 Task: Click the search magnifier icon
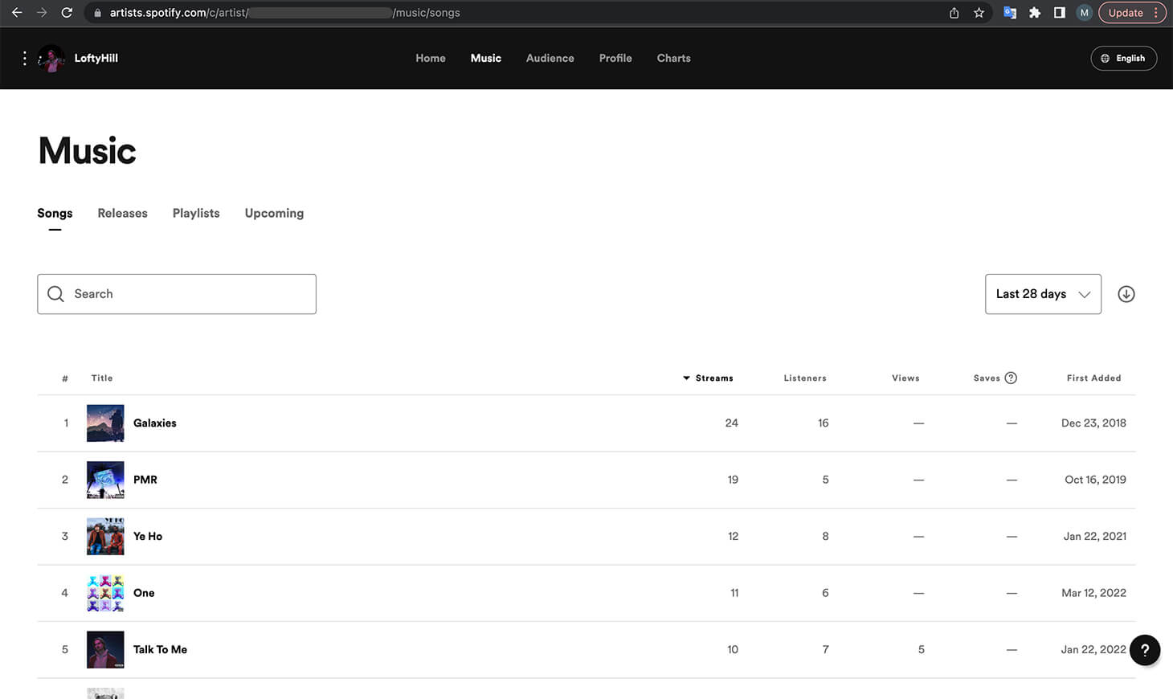[x=55, y=293]
